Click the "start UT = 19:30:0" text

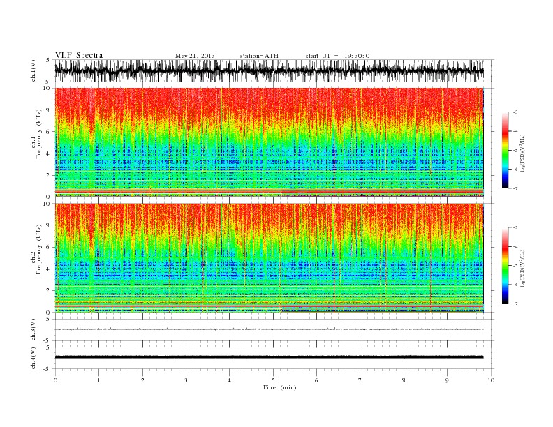tap(337, 56)
